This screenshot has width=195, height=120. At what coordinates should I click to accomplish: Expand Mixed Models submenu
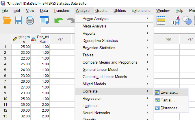coord(114,84)
